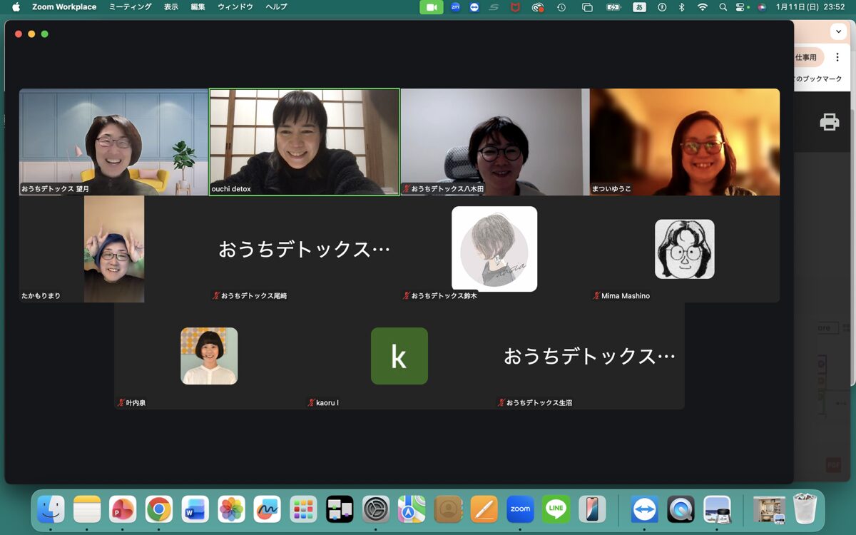The height and width of the screenshot is (535, 856).
Task: Open Google Chrome from the Dock
Action: pyautogui.click(x=159, y=509)
